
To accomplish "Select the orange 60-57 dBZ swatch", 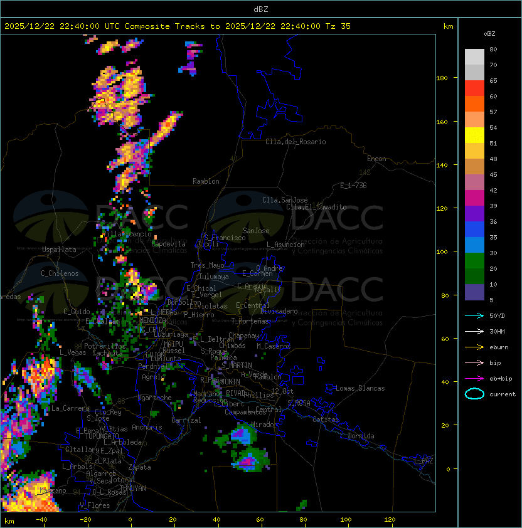I will click(x=474, y=103).
